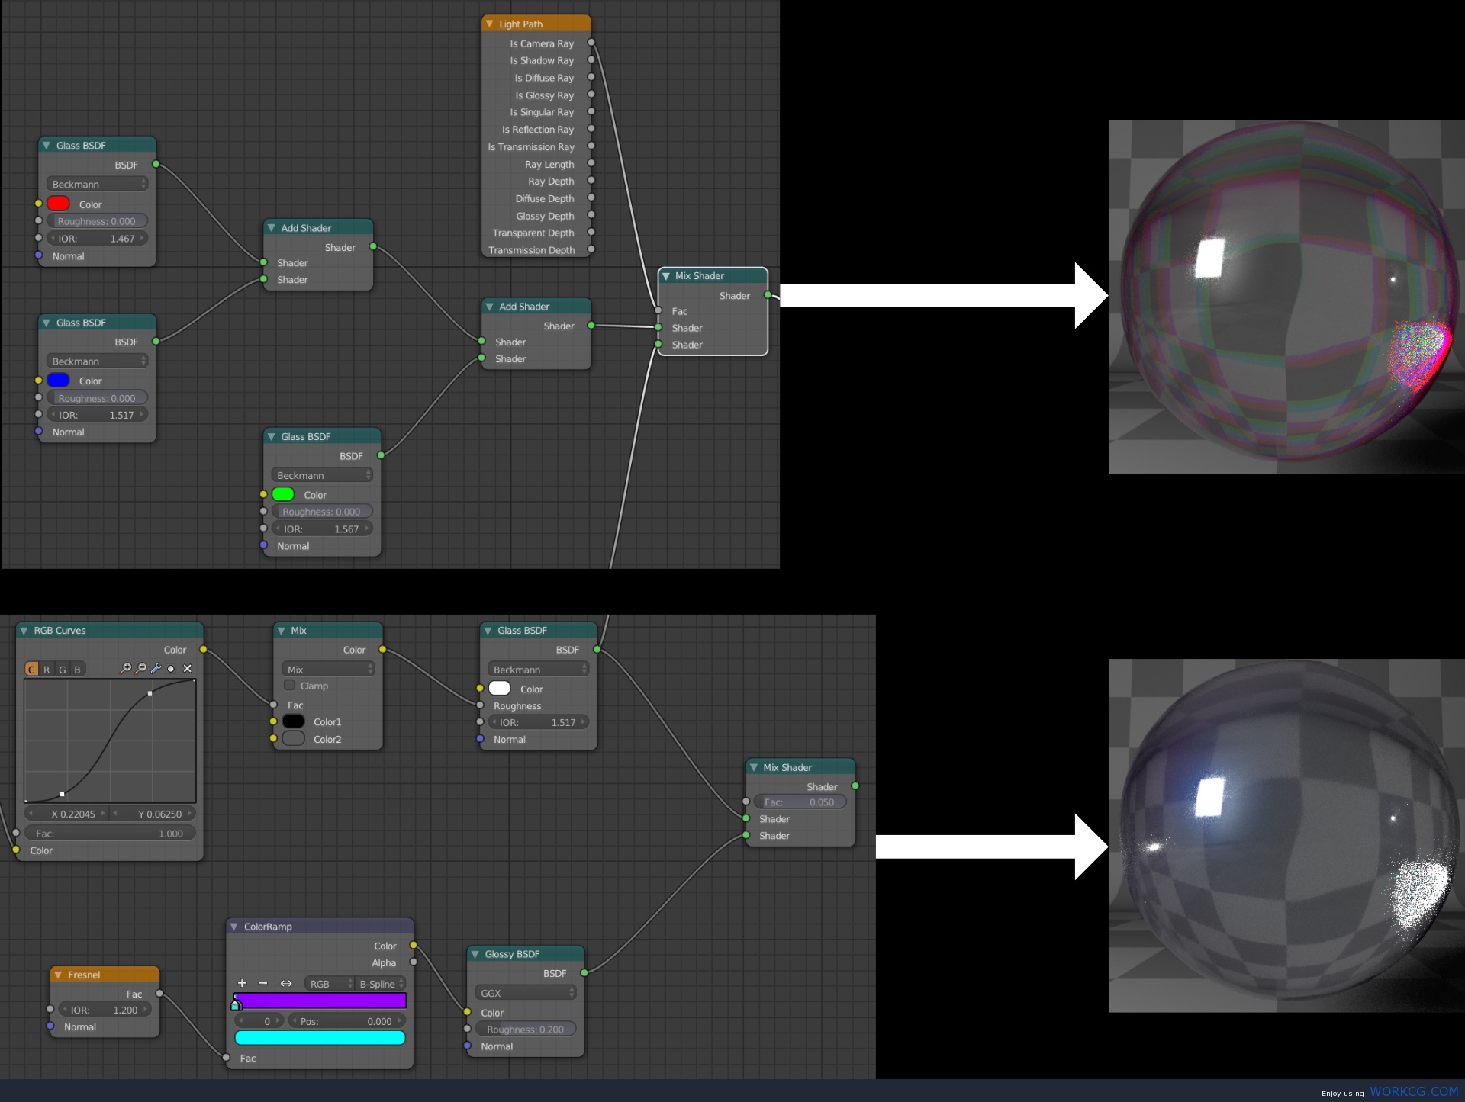Pick the blue Color swatch on Glass BSDF
The image size is (1465, 1102).
tap(58, 380)
